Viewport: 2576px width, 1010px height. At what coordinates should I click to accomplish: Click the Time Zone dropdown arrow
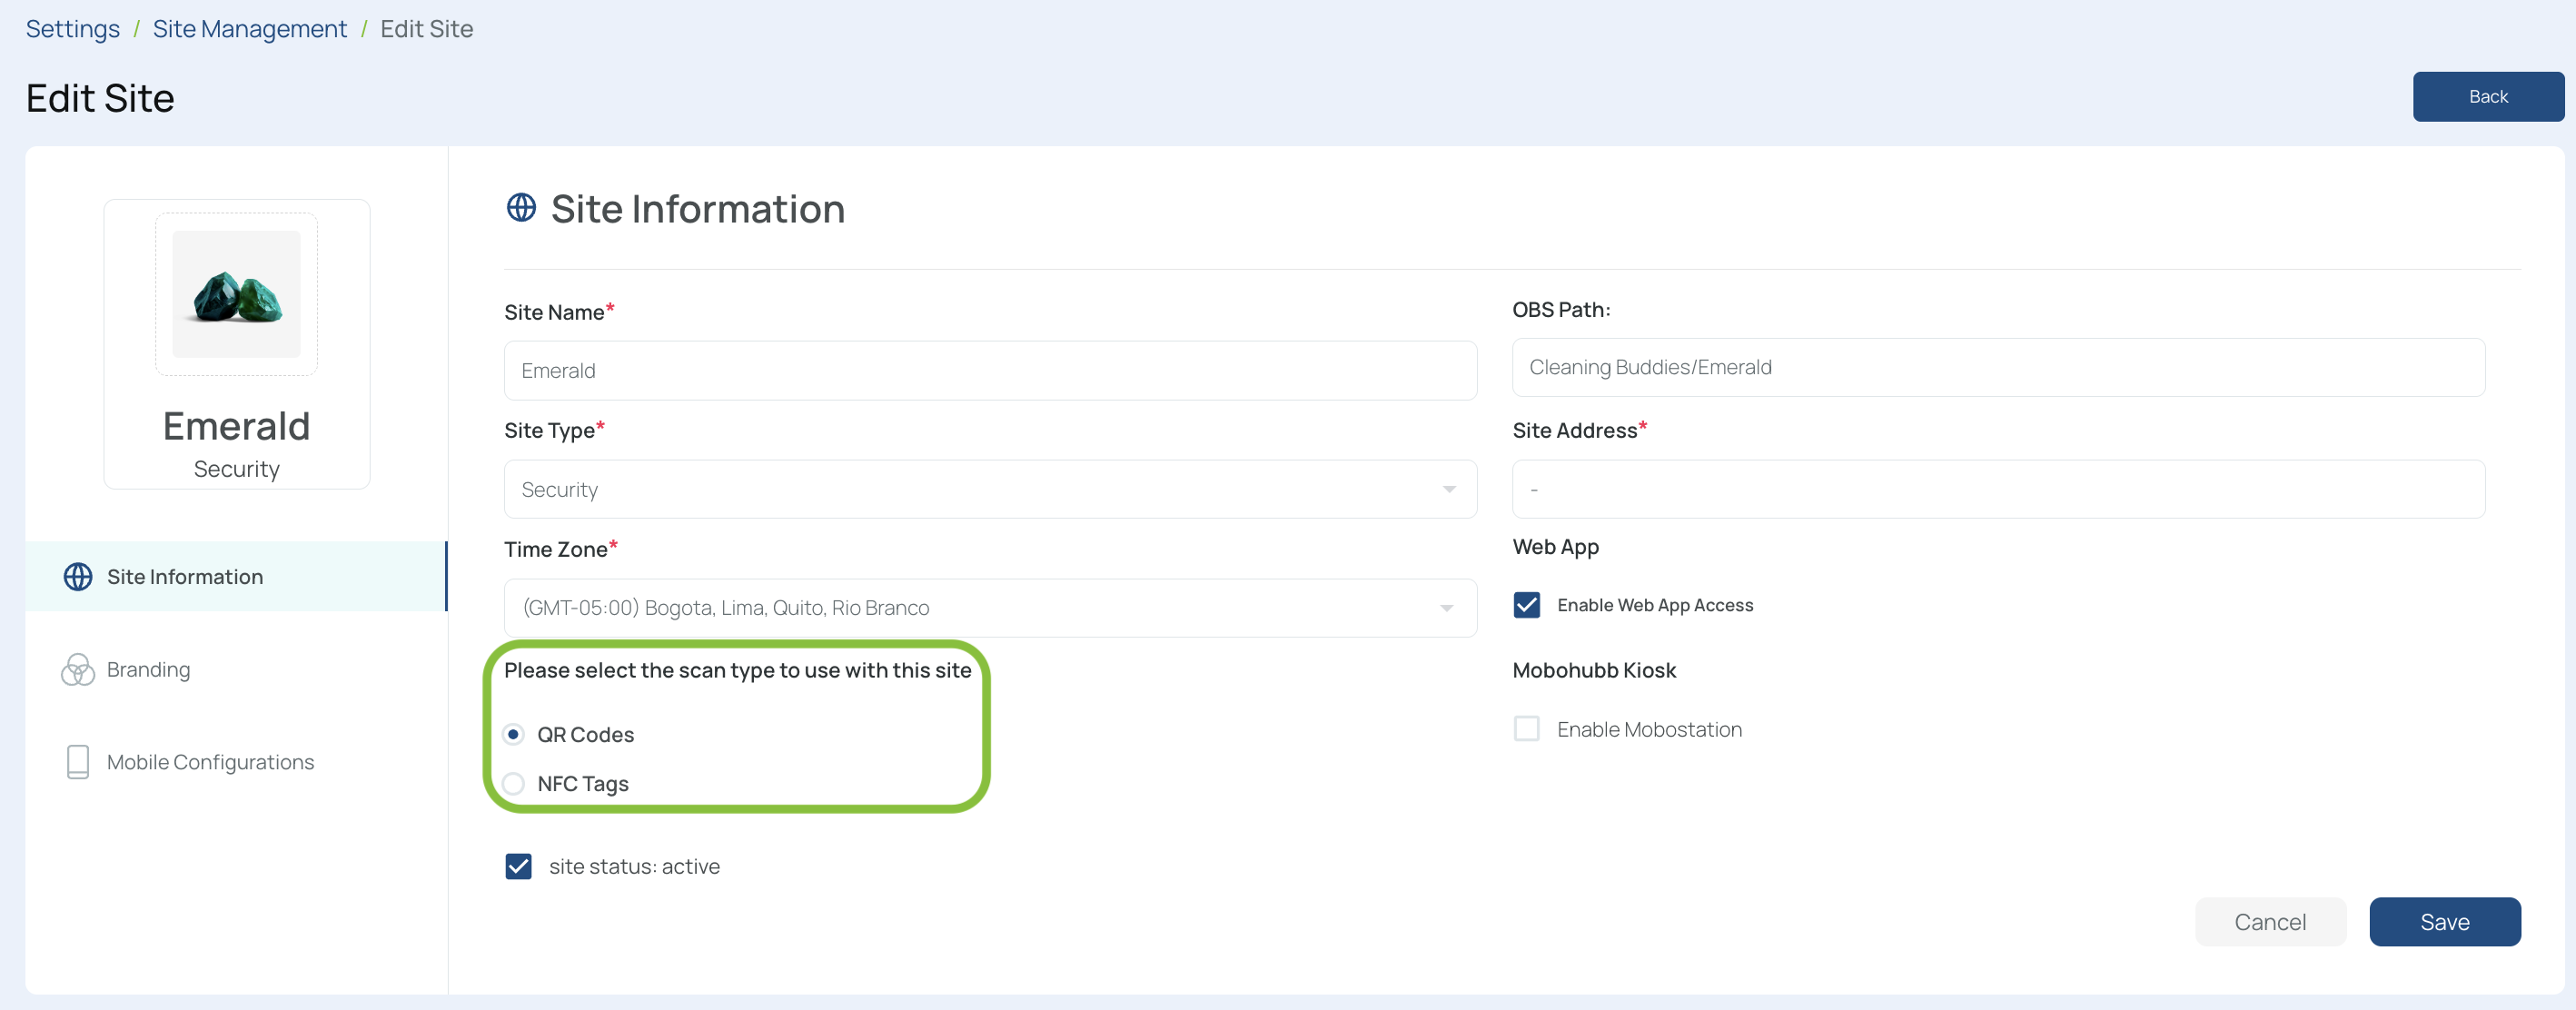[1446, 608]
